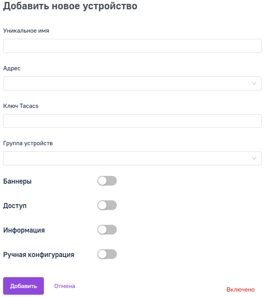The width and height of the screenshot is (264, 297).
Task: Open the Адрес dropdown field
Action: tap(132, 83)
